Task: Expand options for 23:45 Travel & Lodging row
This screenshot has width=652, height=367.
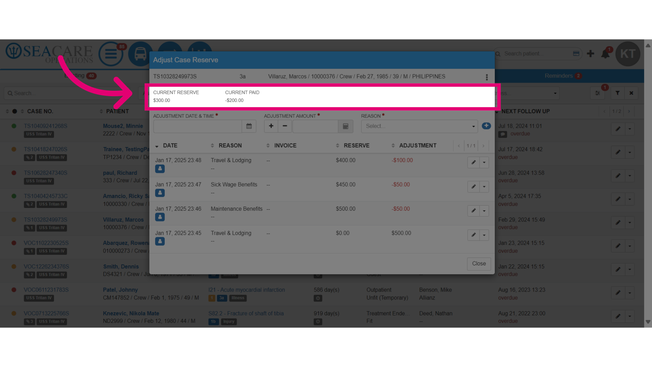Action: point(484,235)
